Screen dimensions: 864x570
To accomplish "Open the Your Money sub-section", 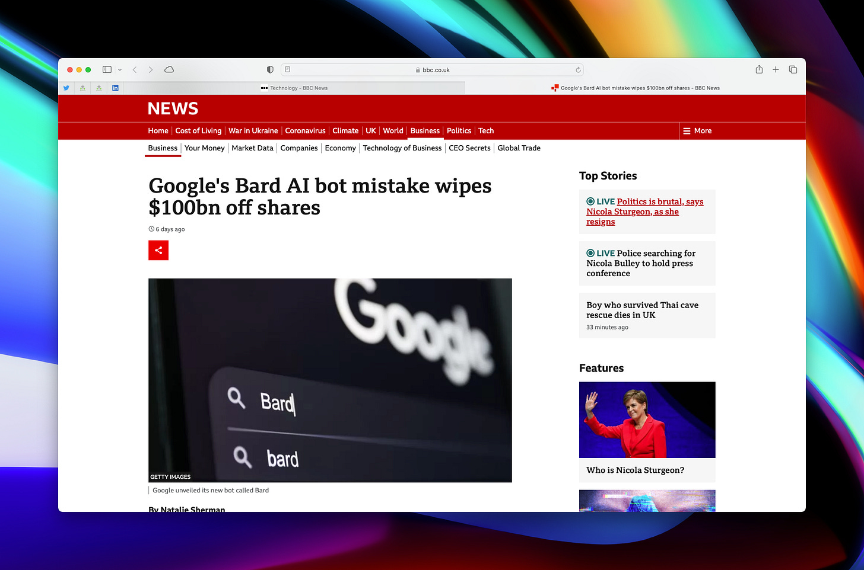I will pyautogui.click(x=205, y=148).
